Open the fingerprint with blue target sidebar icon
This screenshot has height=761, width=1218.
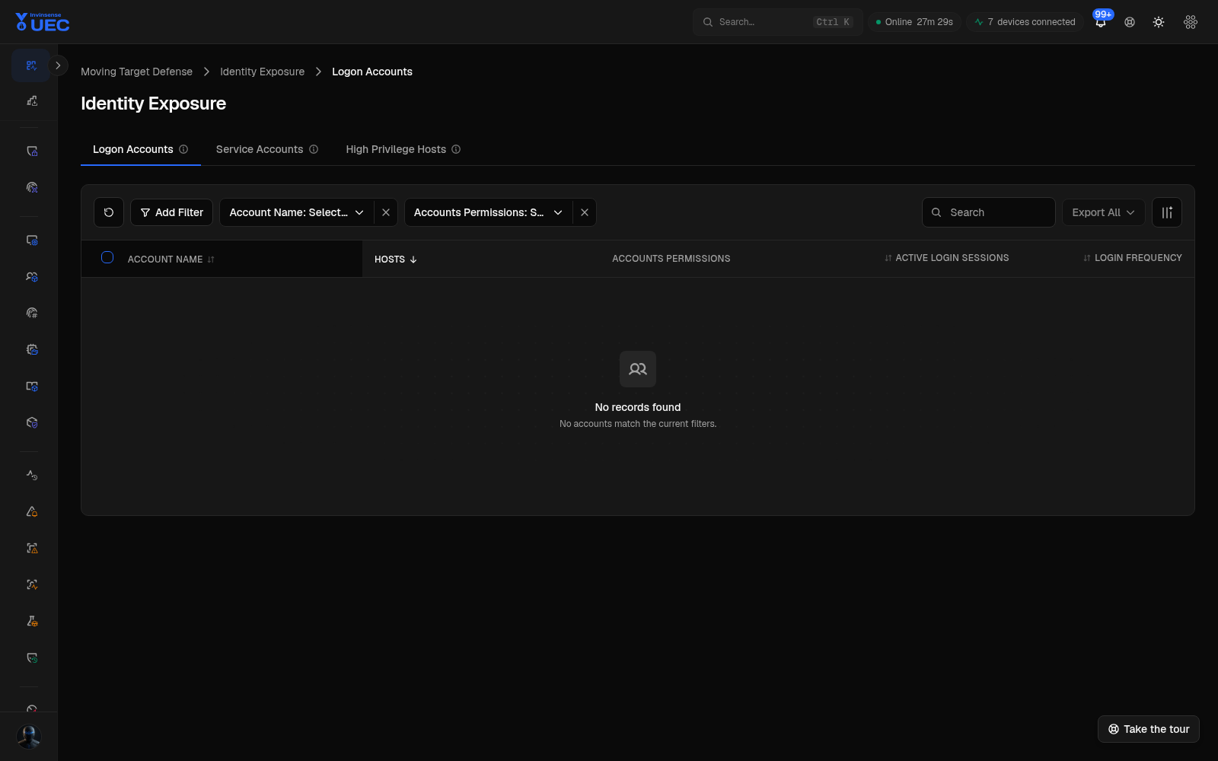(32, 187)
